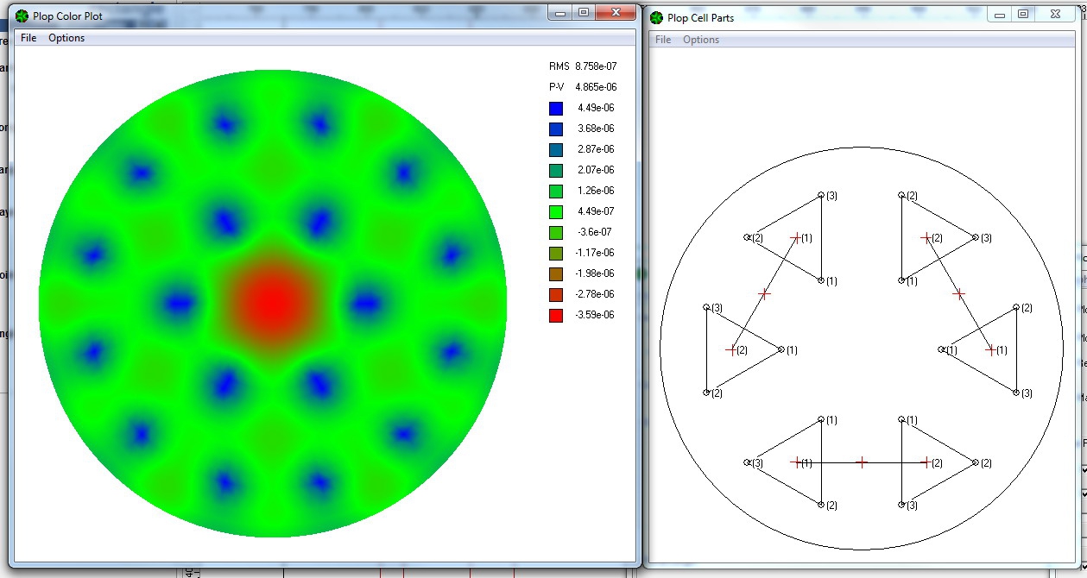
Task: Click the Plop Color Plot title bar icon
Action: pos(22,16)
